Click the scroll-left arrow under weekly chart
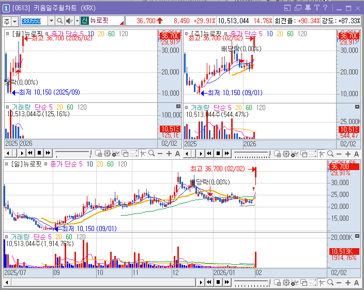 click(x=187, y=154)
